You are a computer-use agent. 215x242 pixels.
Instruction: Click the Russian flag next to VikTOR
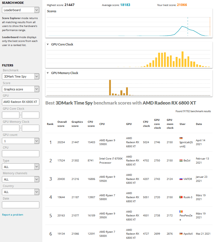181,179
